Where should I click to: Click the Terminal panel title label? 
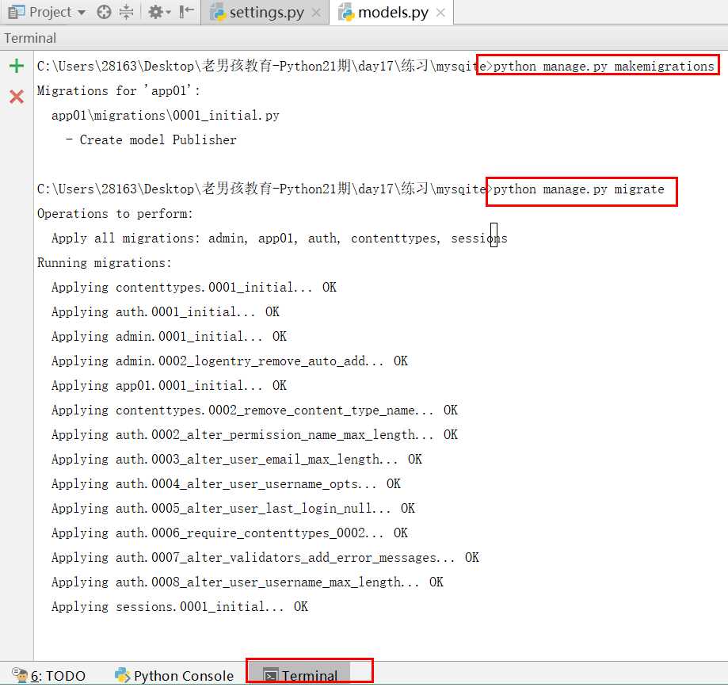pos(30,38)
